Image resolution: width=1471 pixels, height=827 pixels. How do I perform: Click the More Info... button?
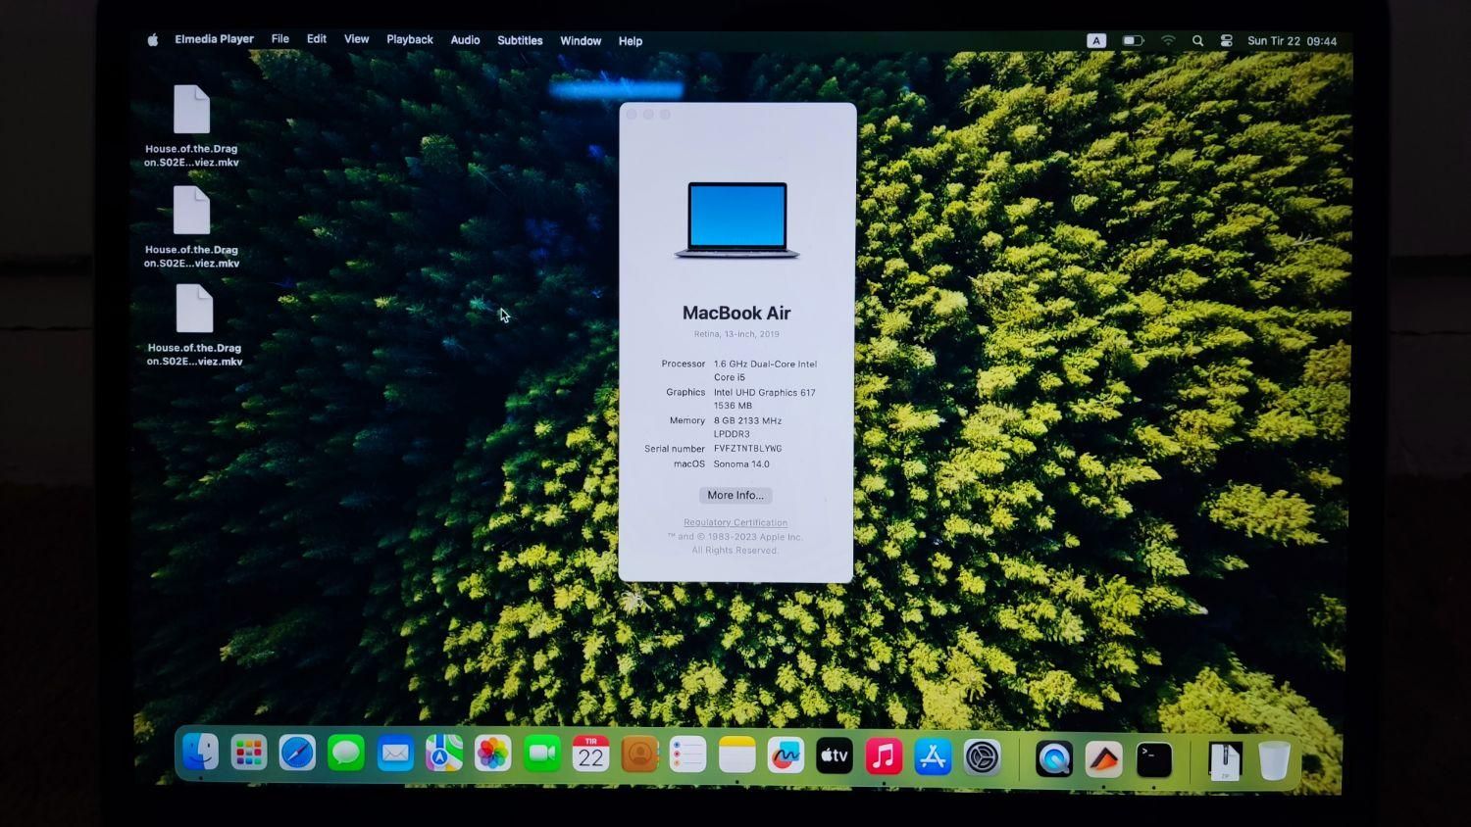[735, 496]
